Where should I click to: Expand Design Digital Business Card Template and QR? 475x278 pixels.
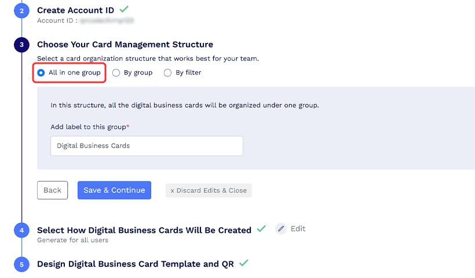(x=135, y=264)
